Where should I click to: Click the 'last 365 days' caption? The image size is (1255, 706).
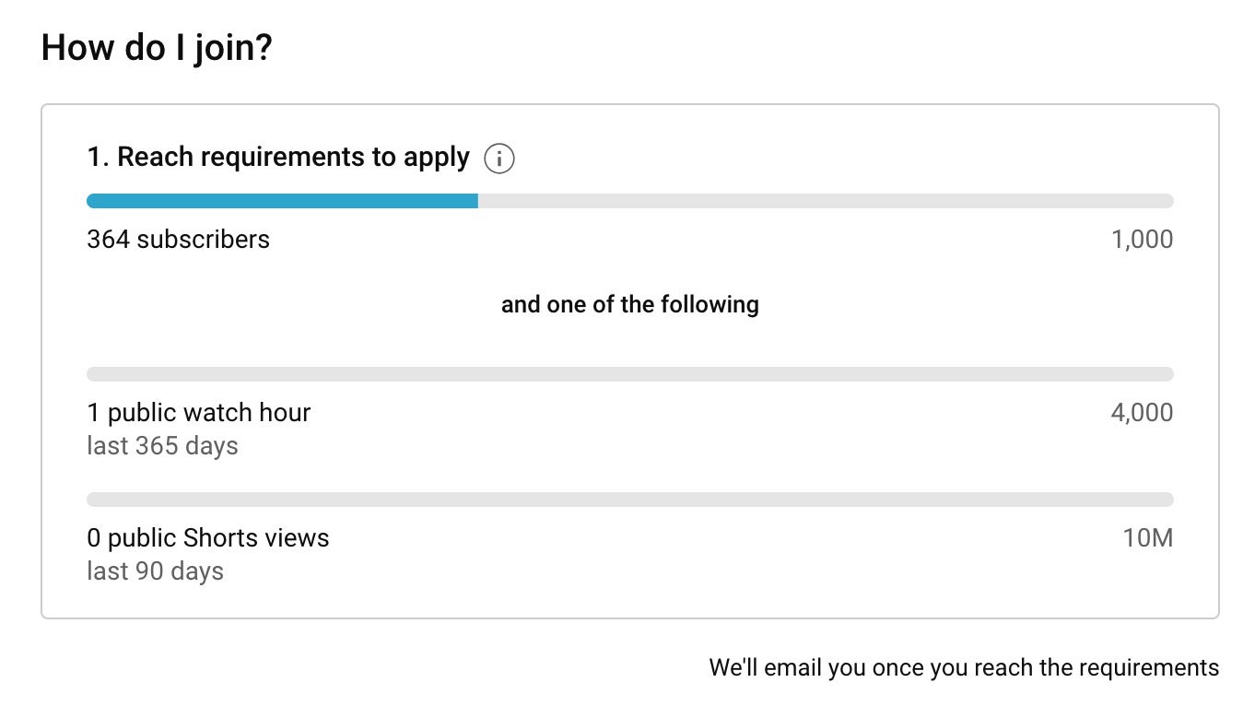point(162,446)
